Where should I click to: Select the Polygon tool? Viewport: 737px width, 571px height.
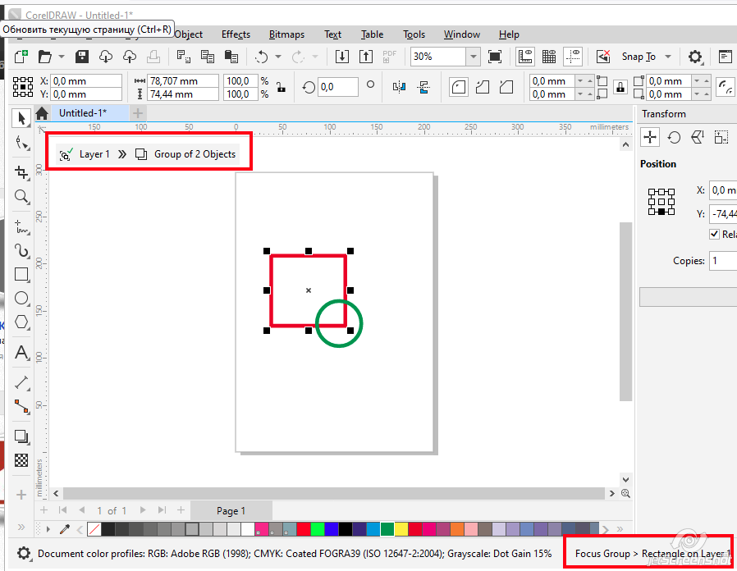click(x=21, y=322)
